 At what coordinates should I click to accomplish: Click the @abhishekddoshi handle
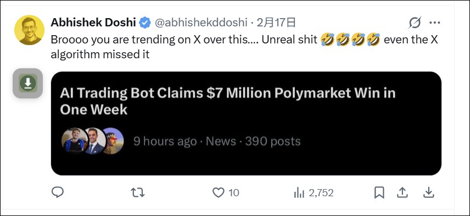pyautogui.click(x=201, y=23)
